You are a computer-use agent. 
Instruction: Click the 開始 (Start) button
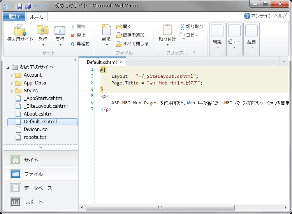78,26
